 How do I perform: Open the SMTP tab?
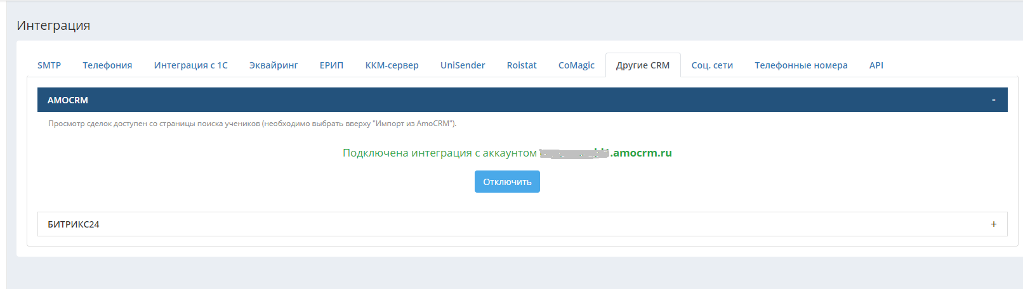pyautogui.click(x=49, y=65)
